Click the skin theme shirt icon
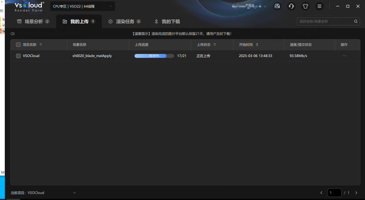365x200 pixels. (305, 6)
